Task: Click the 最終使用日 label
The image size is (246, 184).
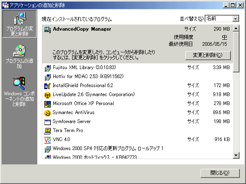Action: (181, 44)
